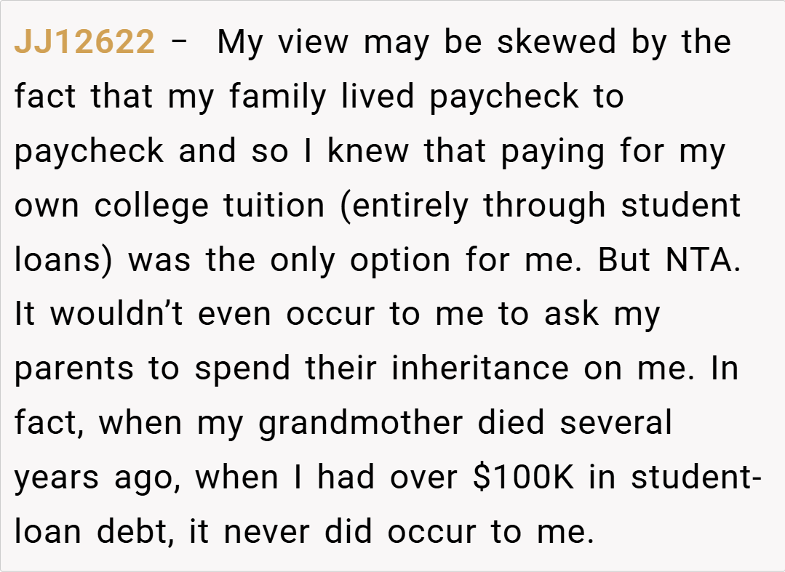
Task: Click the word "grandmother" in the comment
Action: [361, 424]
